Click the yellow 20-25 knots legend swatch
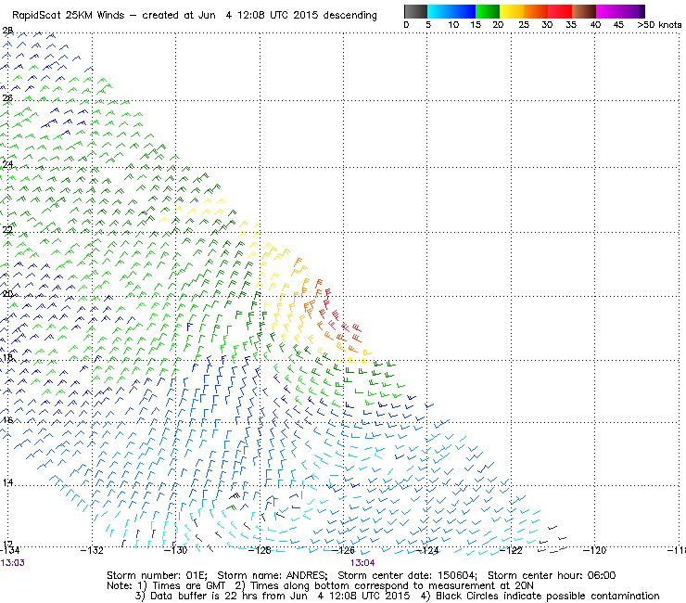686x603 pixels. 512,11
